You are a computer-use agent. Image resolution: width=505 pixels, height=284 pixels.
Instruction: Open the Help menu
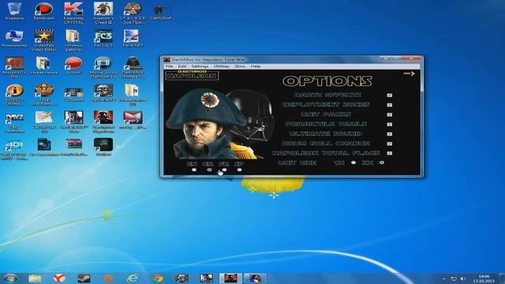click(x=256, y=66)
